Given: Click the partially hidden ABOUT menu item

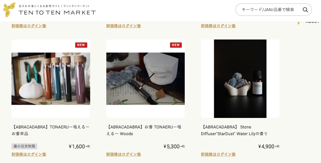Looking at the screenshot, I should point(312,22).
